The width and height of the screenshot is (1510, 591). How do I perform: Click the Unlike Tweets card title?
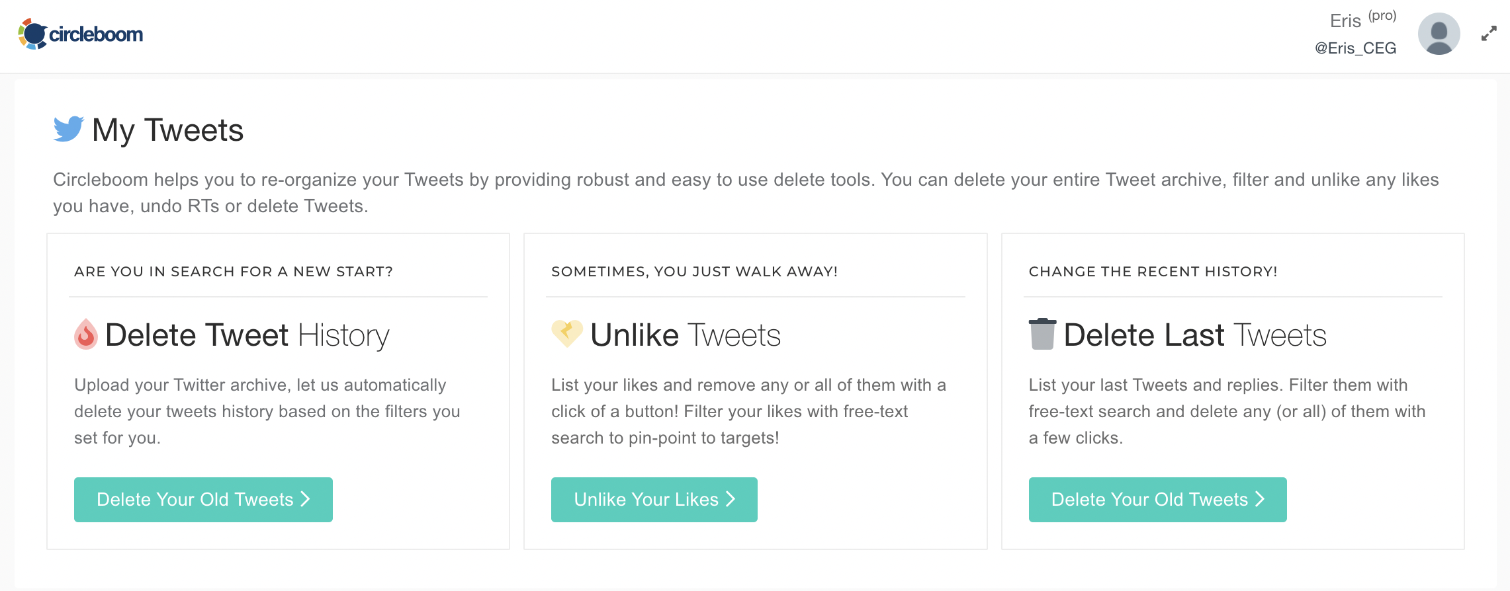tap(685, 335)
